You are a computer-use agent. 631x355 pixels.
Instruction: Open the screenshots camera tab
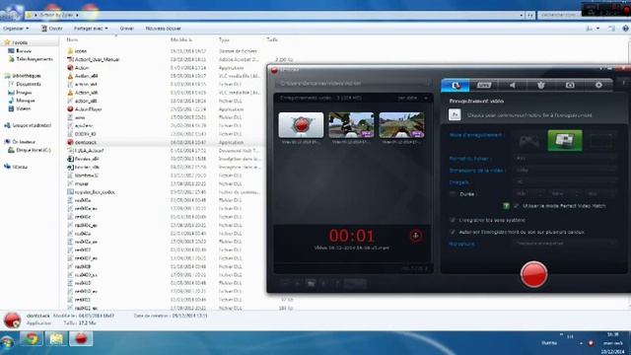(570, 86)
